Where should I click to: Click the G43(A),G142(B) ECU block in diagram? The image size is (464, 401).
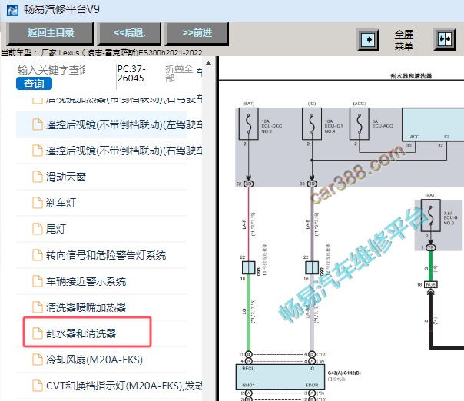(280, 376)
